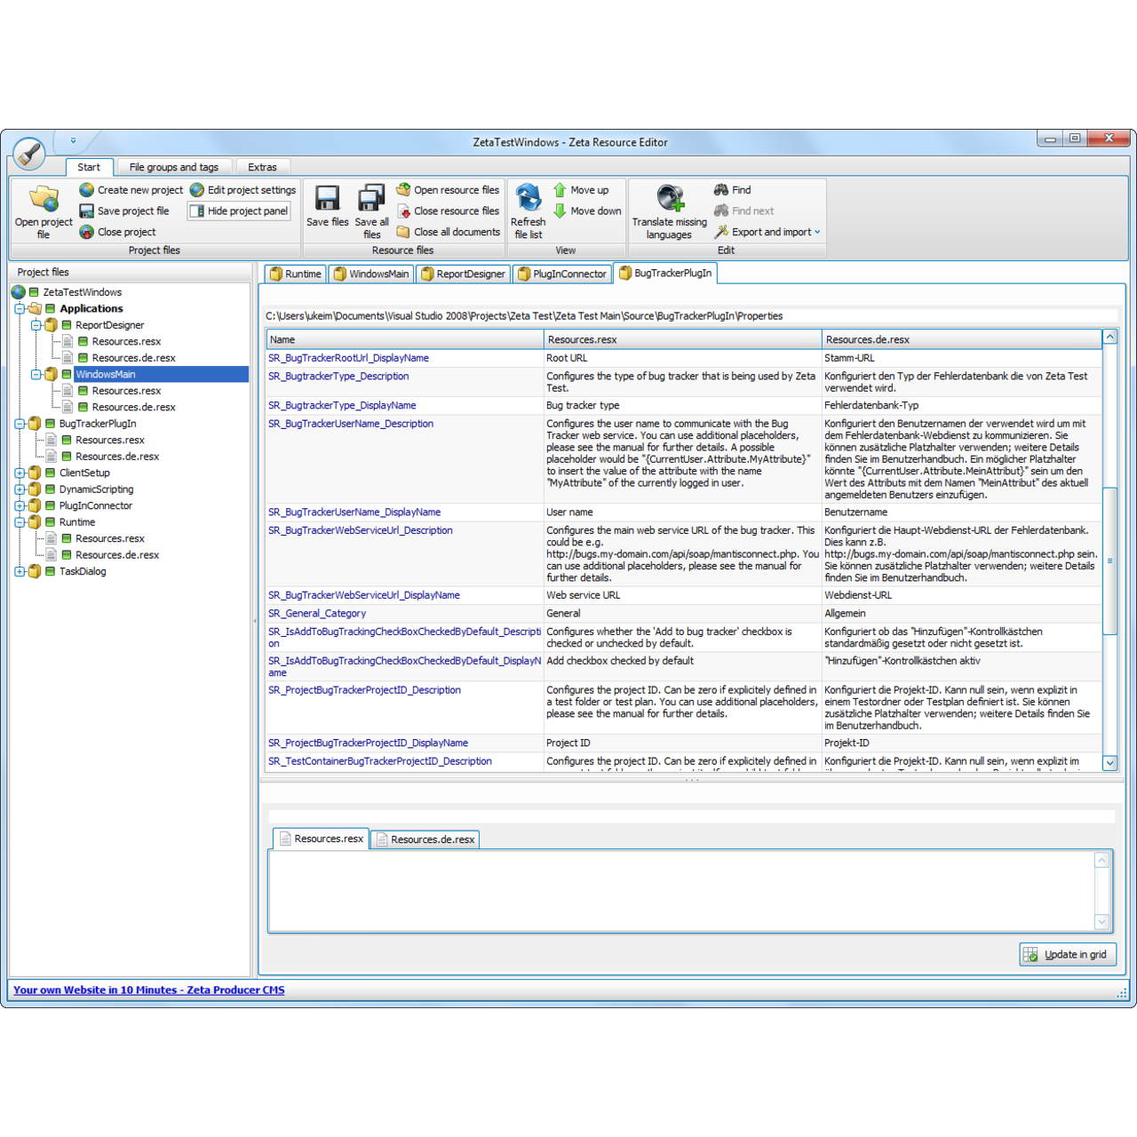Click Create new project
The height and width of the screenshot is (1137, 1137).
pos(131,190)
